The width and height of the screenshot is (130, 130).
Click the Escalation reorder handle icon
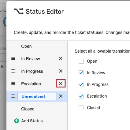13,84
